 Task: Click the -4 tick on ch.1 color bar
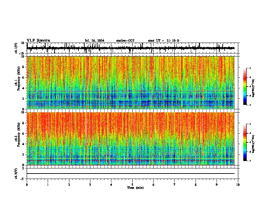pos(250,77)
